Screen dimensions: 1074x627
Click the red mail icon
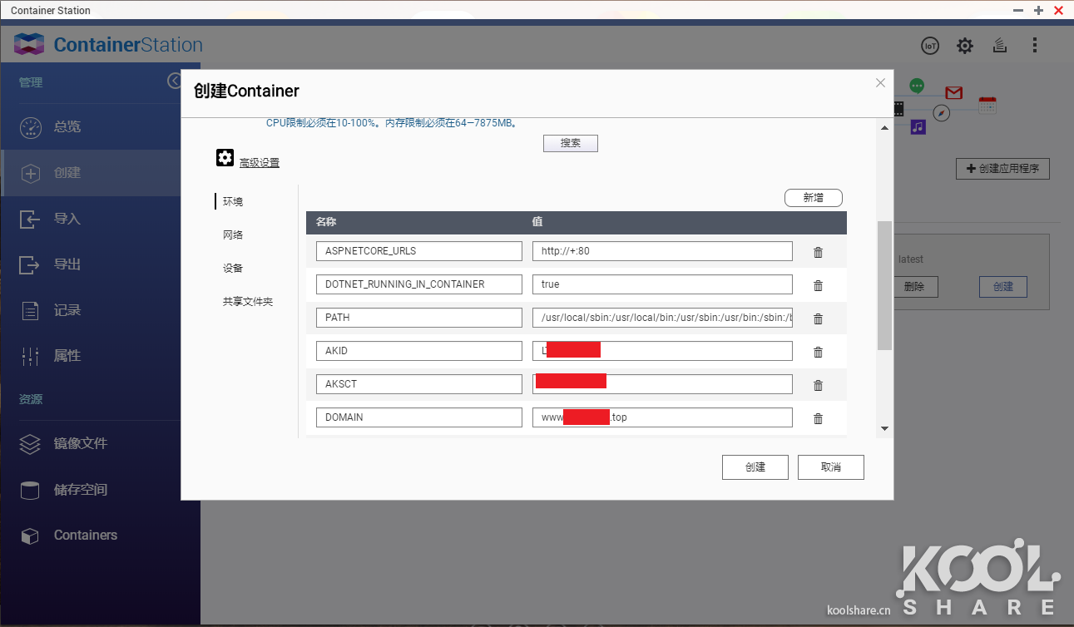954,92
